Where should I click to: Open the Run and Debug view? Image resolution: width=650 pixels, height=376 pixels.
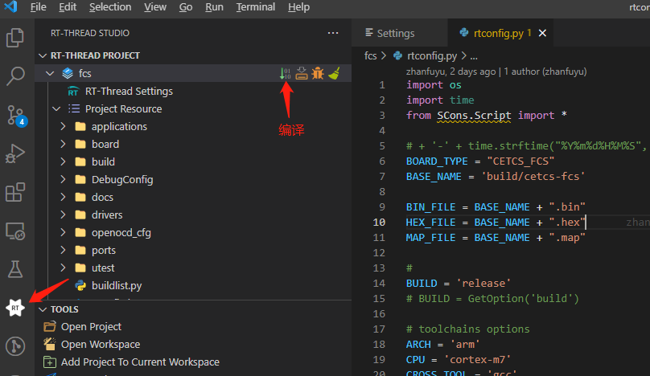[x=15, y=153]
